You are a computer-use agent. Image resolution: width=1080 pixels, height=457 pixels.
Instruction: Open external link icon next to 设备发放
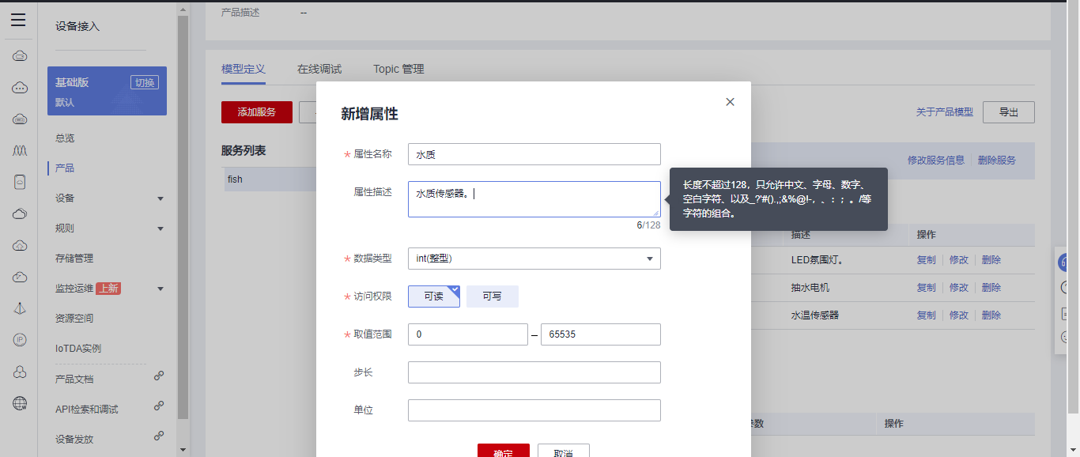(x=159, y=436)
